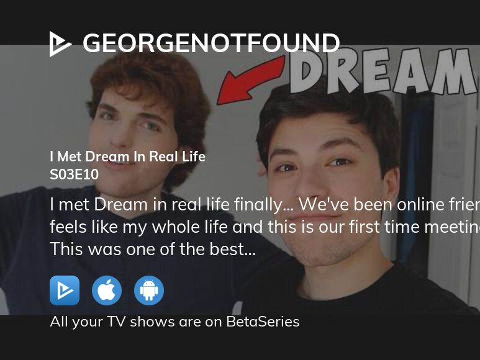
Task: Open the Android download icon
Action: tap(149, 290)
